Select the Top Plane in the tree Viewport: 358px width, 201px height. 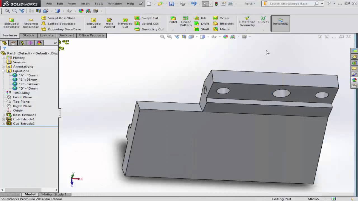click(18, 102)
